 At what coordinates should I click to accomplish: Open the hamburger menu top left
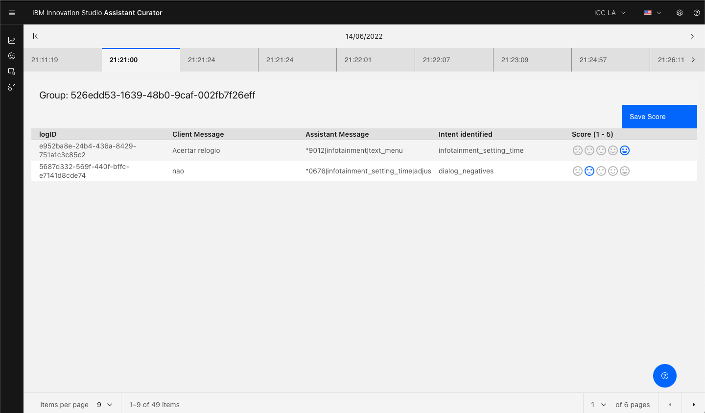[x=11, y=12]
